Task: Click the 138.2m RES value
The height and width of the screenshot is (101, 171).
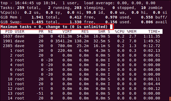Action: click(82, 41)
